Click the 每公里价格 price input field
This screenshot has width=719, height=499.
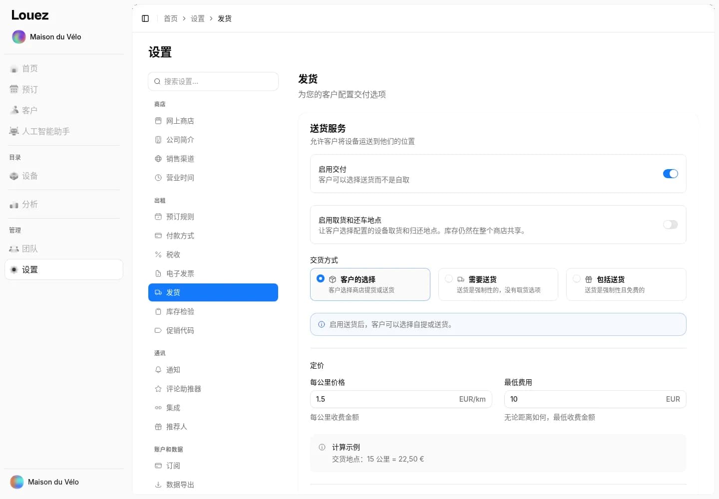pyautogui.click(x=401, y=399)
